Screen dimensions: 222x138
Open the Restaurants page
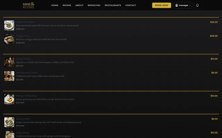coord(113,5)
